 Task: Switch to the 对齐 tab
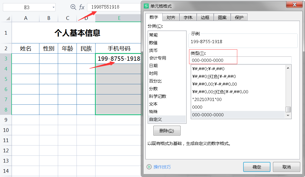(x=171, y=18)
